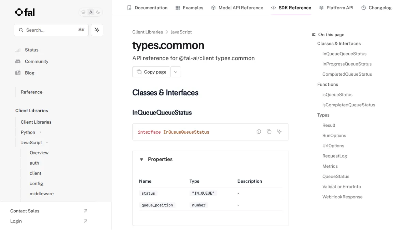Open the Blog link
409x230 pixels.
[x=30, y=73]
